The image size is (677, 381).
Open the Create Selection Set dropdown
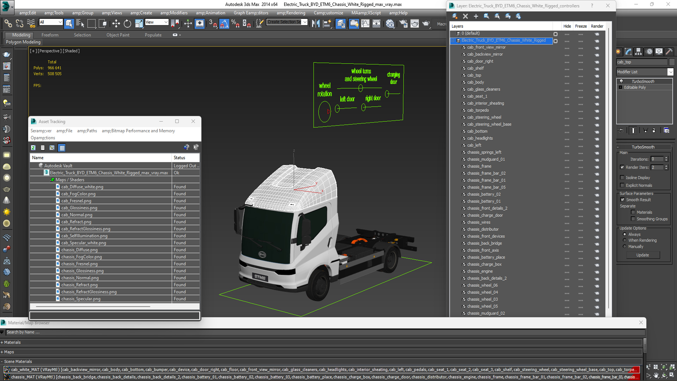[305, 22]
